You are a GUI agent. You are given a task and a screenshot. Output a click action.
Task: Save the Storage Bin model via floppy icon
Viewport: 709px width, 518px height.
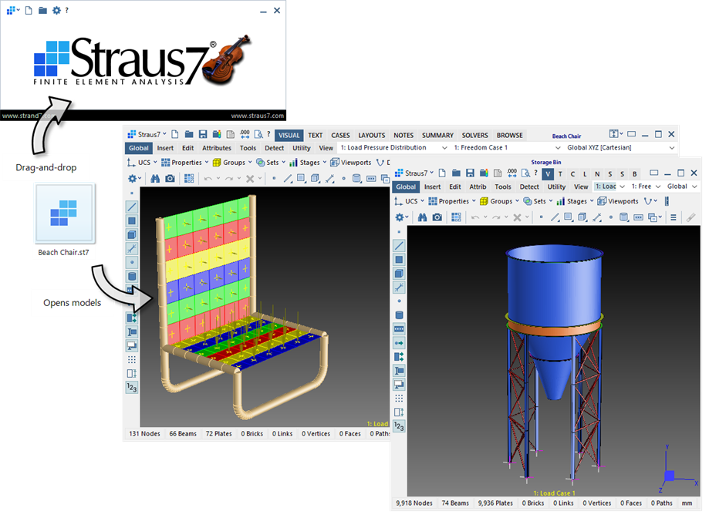(x=471, y=173)
